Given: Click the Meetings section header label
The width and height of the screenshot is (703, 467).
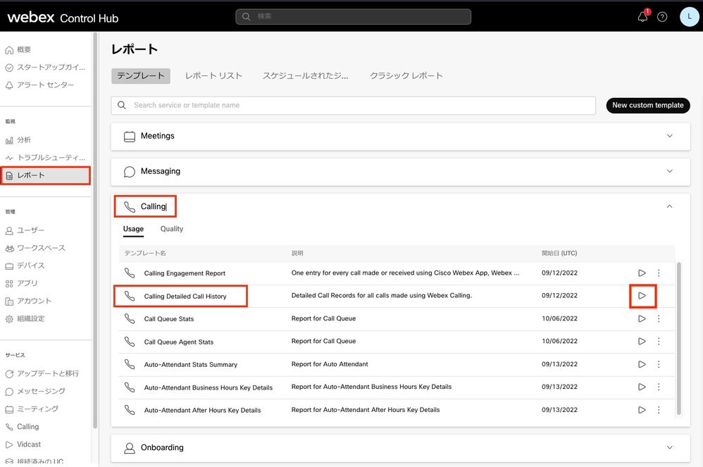Looking at the screenshot, I should tap(157, 136).
